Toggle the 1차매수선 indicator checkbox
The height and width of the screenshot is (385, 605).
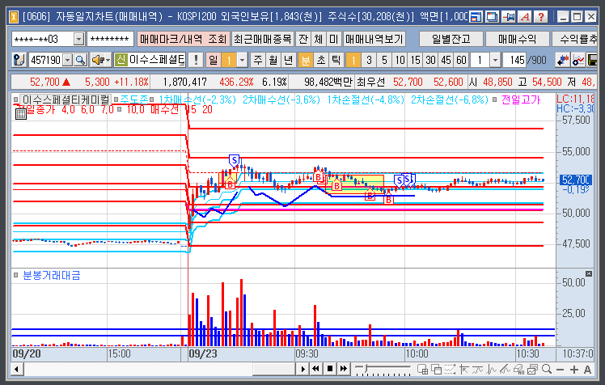tap(151, 100)
